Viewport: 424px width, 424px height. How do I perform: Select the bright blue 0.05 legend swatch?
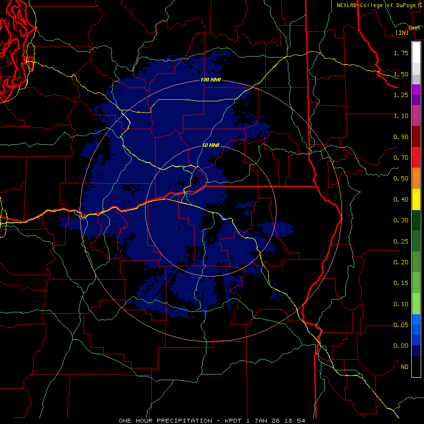tap(416, 319)
